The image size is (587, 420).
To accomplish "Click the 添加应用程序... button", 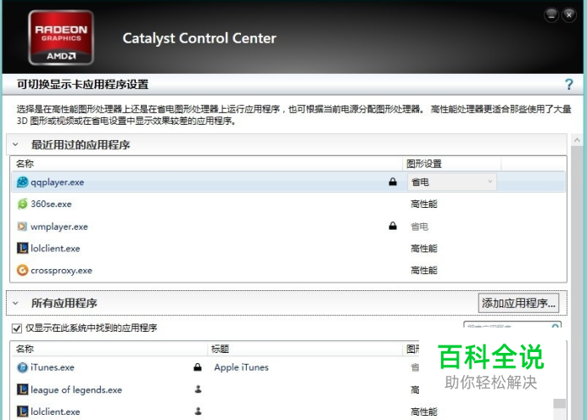I will pyautogui.click(x=518, y=303).
